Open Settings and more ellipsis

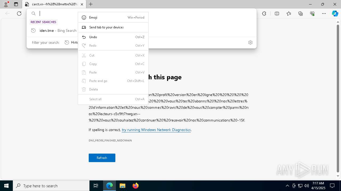[324, 14]
